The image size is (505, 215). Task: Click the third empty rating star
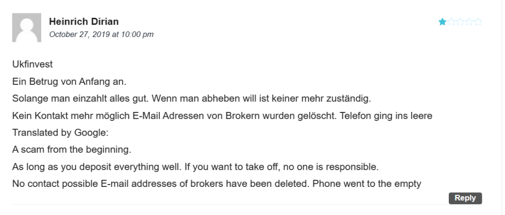461,22
